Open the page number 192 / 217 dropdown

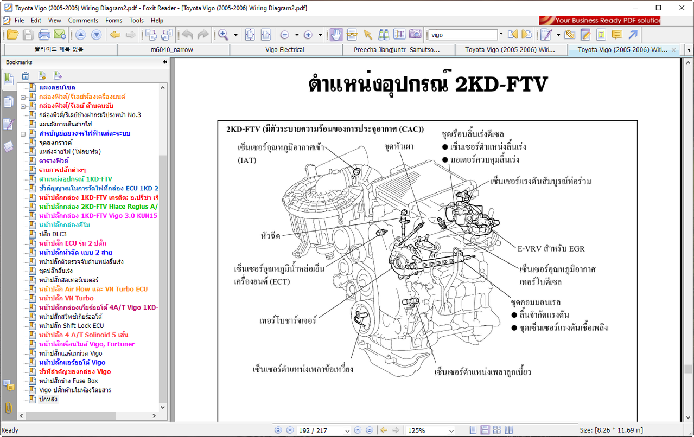click(347, 430)
